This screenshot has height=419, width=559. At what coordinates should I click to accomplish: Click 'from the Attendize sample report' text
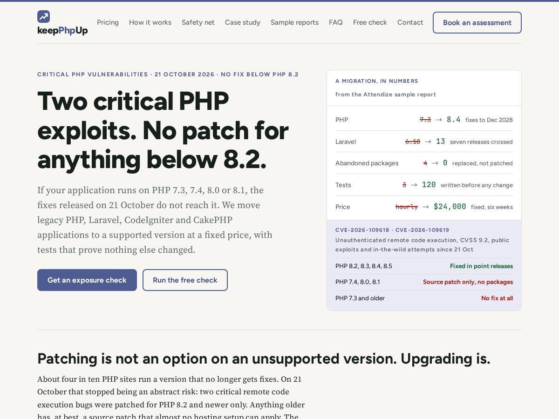click(386, 95)
